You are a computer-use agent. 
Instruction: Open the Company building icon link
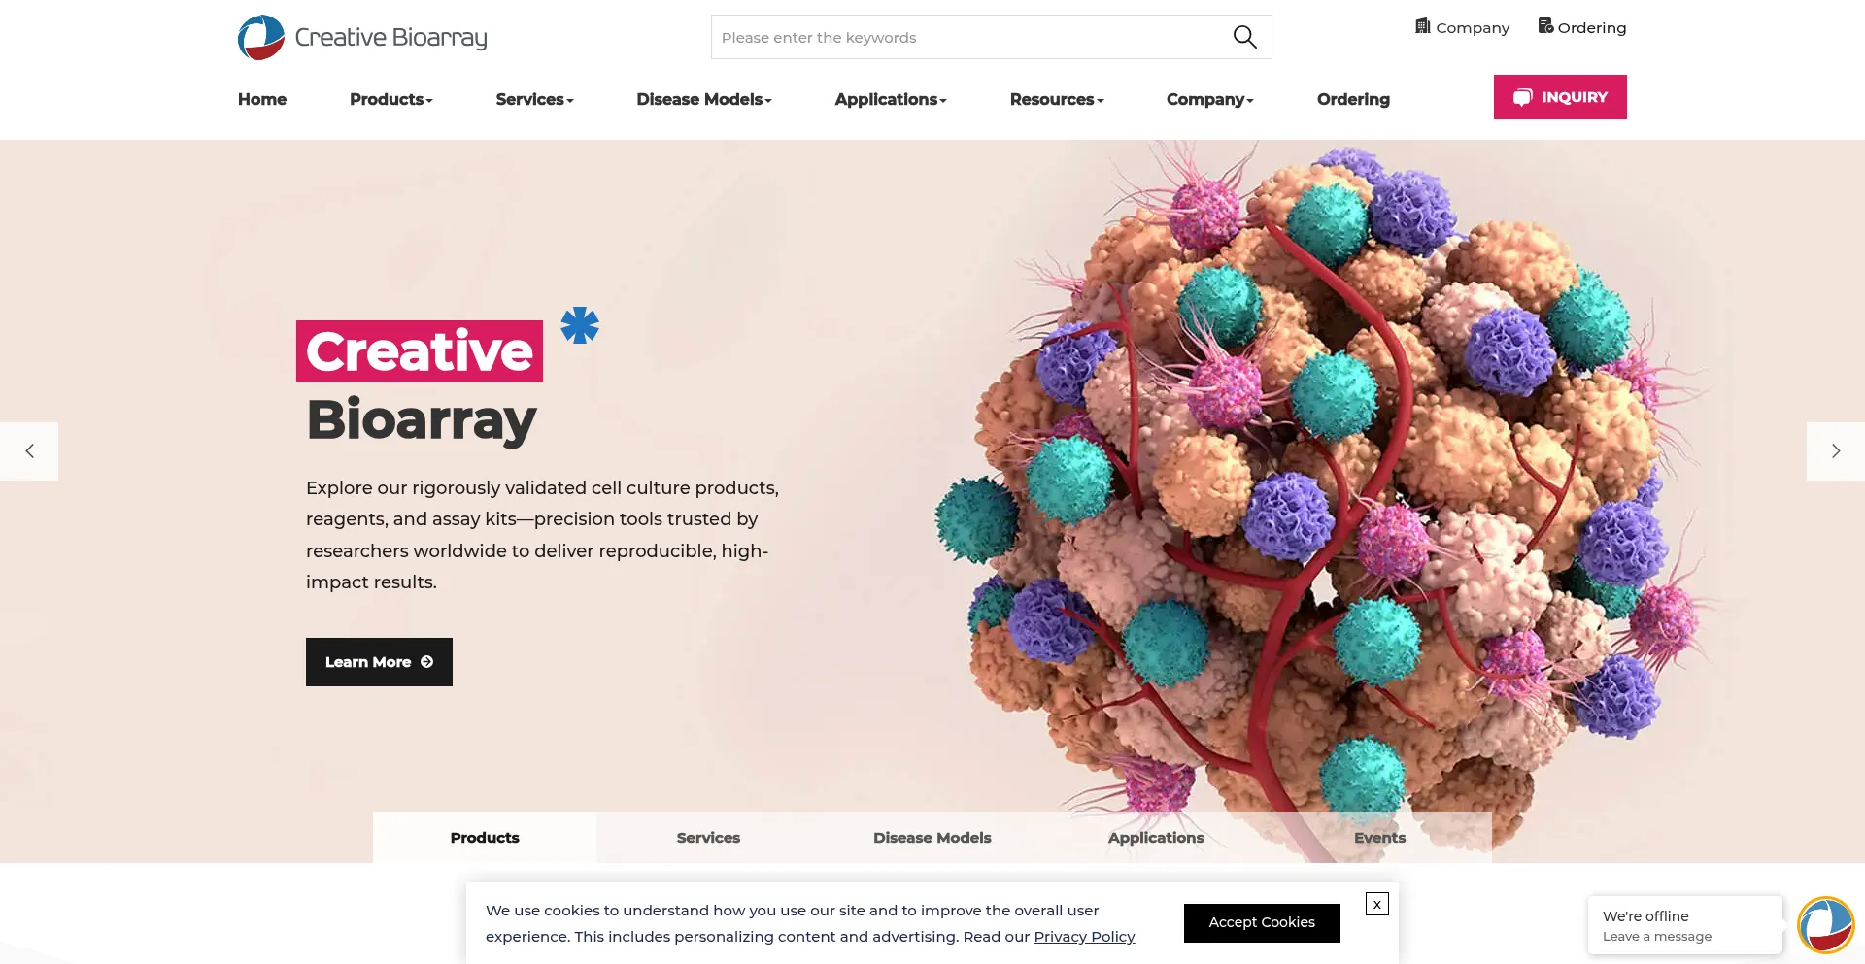coord(1423,26)
